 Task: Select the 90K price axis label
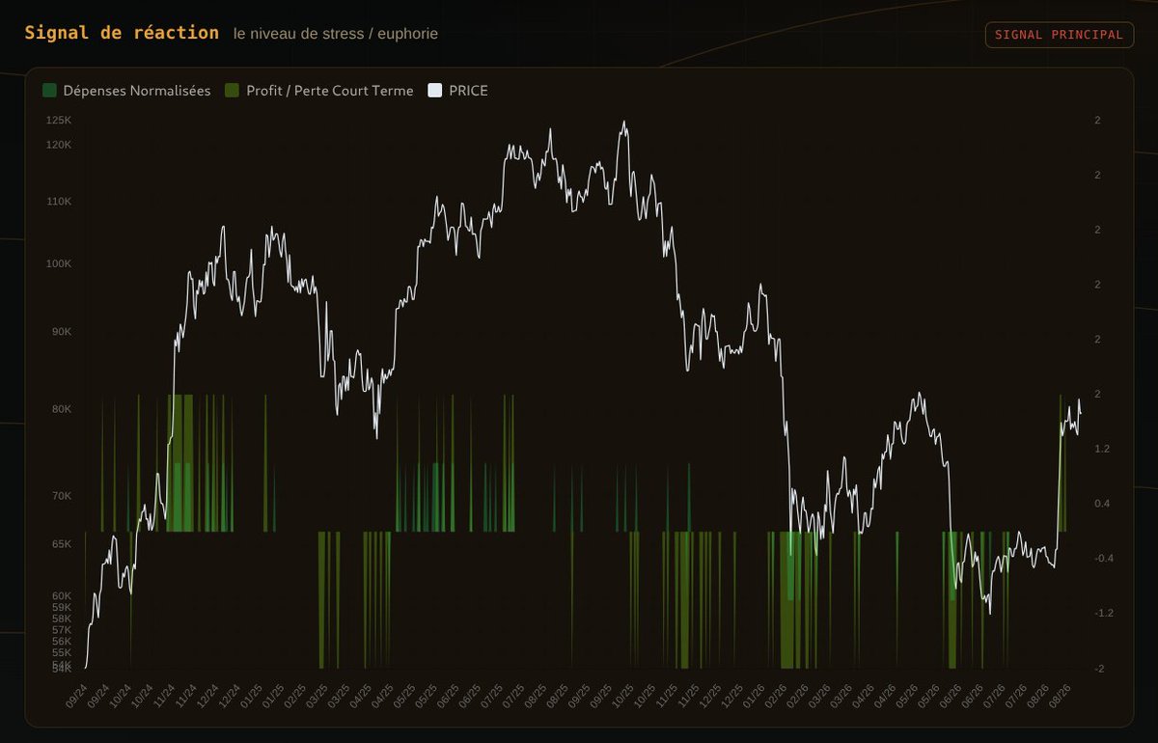[x=62, y=332]
